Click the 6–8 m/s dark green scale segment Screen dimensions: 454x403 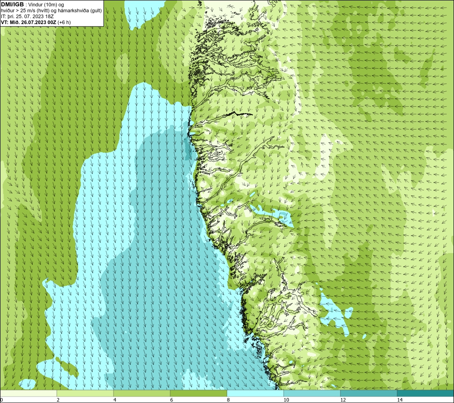point(199,393)
